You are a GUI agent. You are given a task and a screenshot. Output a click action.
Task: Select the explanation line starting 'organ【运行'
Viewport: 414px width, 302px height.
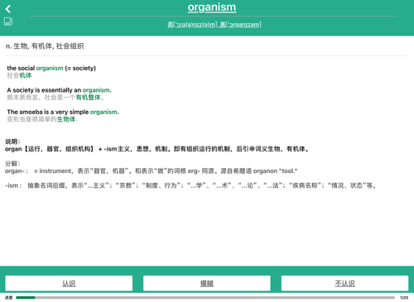[x=157, y=149]
